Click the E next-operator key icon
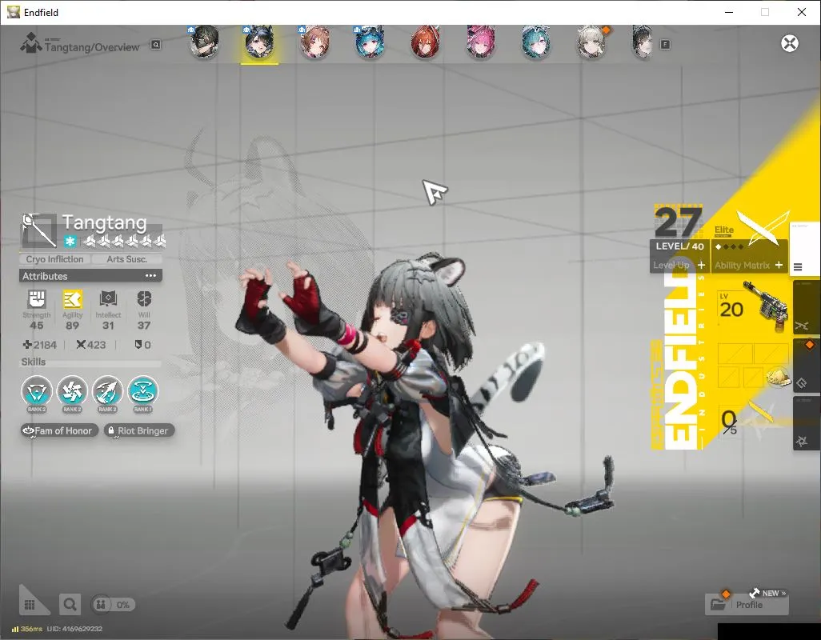The width and height of the screenshot is (821, 640). pos(665,45)
